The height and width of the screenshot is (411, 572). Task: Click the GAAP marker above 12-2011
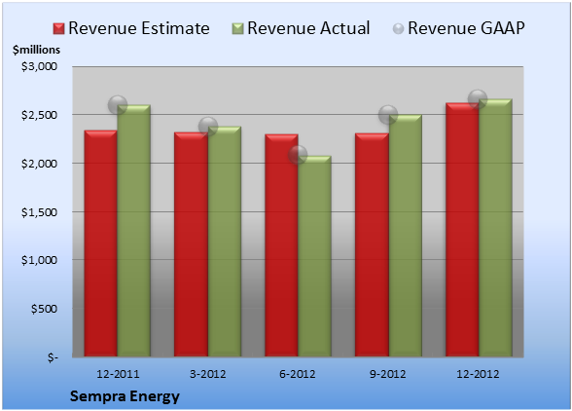[x=118, y=105]
